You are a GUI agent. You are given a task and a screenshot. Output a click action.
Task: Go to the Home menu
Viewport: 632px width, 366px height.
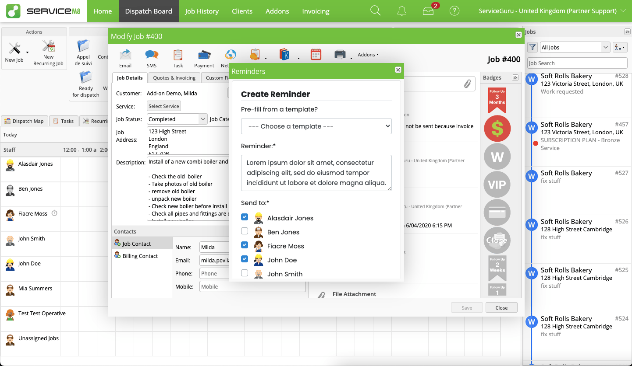[103, 11]
